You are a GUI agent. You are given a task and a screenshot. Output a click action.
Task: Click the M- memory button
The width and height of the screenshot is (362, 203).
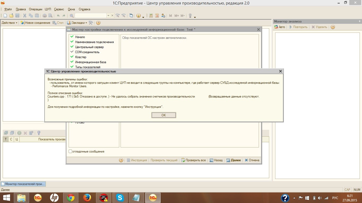coord(183,16)
